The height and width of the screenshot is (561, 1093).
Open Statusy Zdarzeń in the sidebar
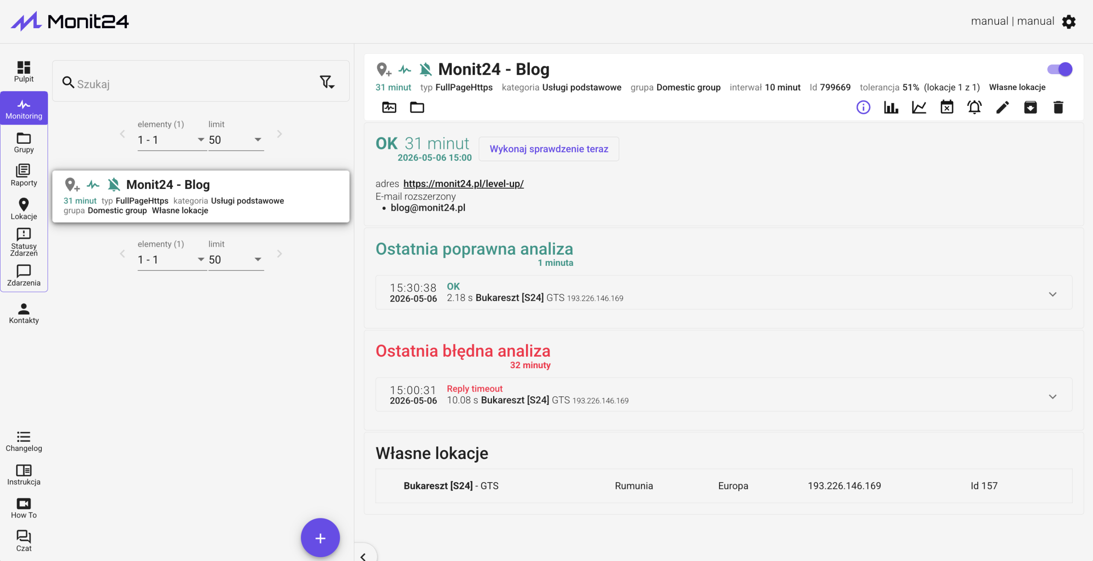click(23, 242)
